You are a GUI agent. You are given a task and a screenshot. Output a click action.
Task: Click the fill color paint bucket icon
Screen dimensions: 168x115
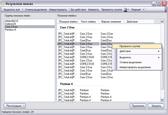click(x=126, y=10)
